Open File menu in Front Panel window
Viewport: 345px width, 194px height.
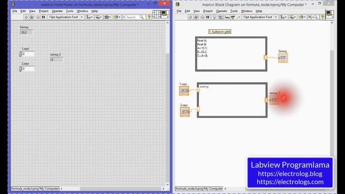15,11
